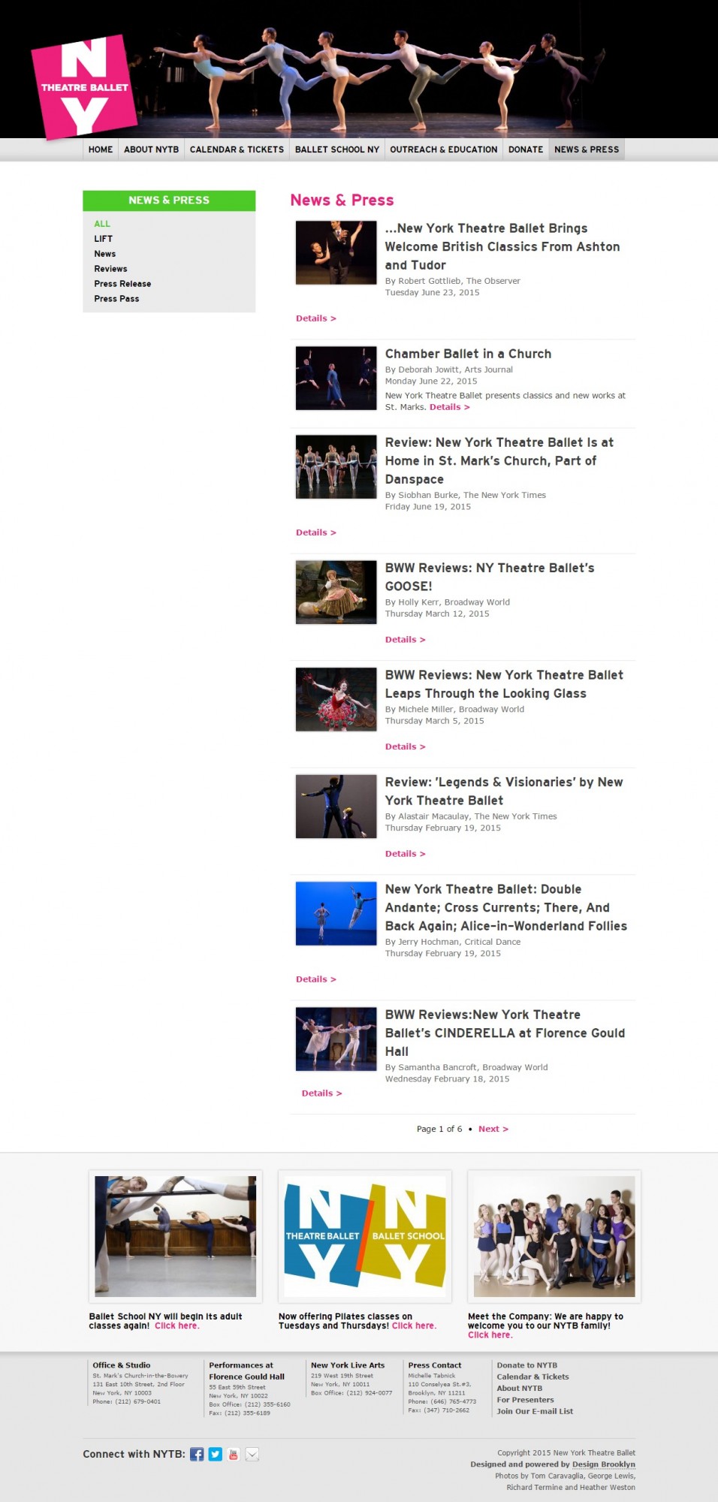Click Details link under Double Andante article
718x1502 pixels.
316,979
